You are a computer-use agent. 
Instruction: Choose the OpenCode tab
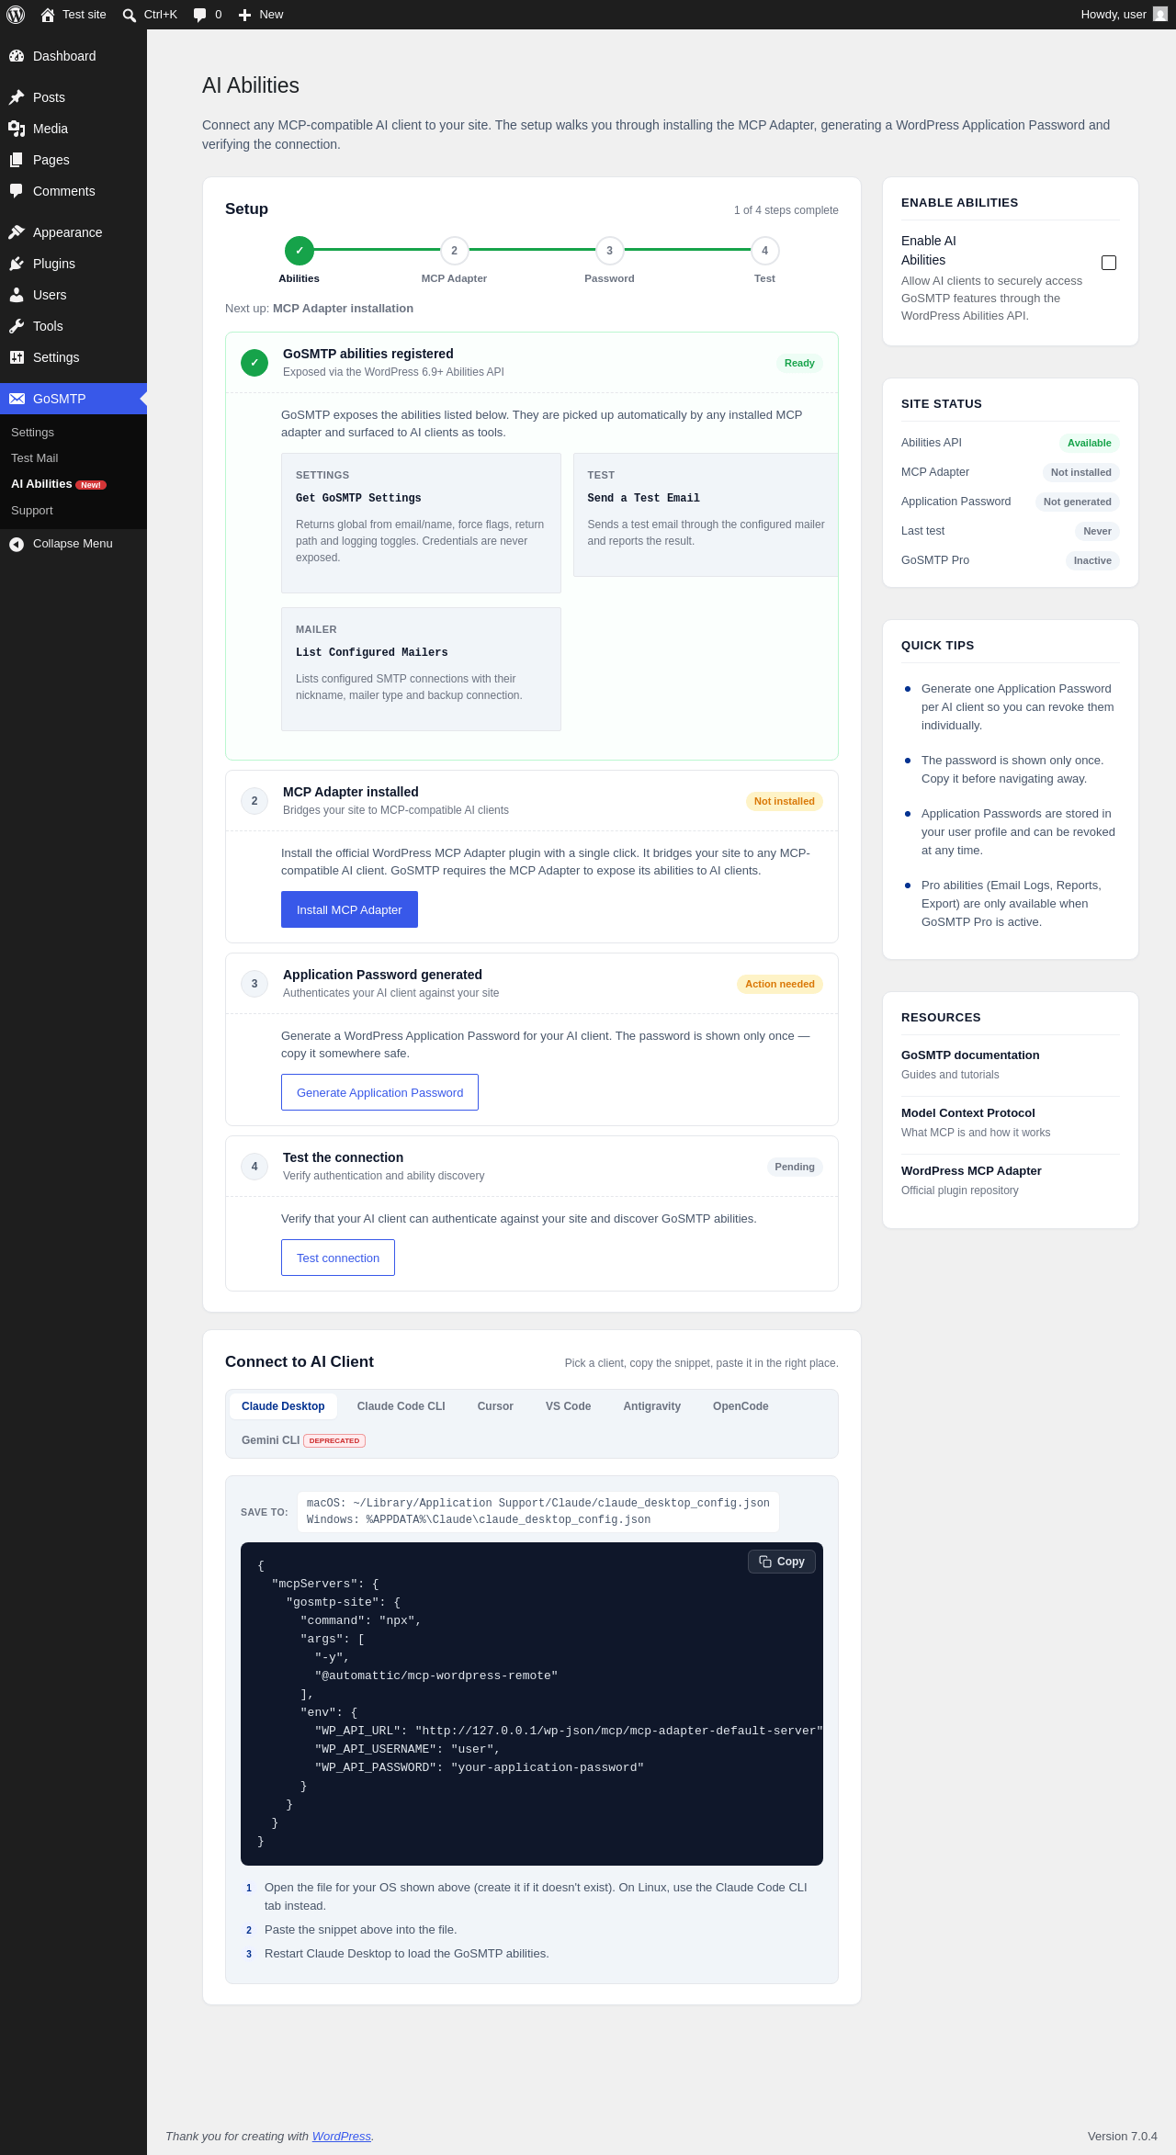pos(741,1406)
